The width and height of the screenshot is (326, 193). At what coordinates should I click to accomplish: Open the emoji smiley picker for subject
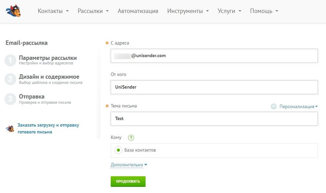tap(274, 106)
